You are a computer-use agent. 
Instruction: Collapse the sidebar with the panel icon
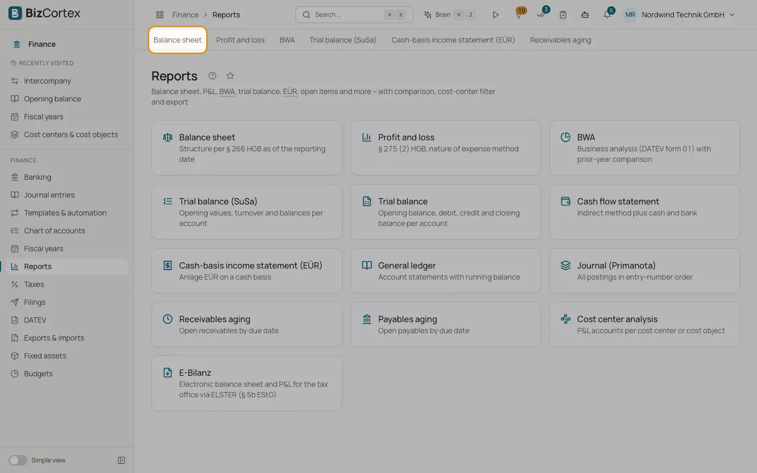(x=121, y=460)
